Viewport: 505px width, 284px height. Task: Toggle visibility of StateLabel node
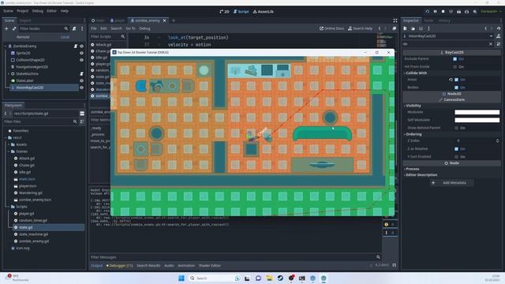pyautogui.click(x=81, y=80)
